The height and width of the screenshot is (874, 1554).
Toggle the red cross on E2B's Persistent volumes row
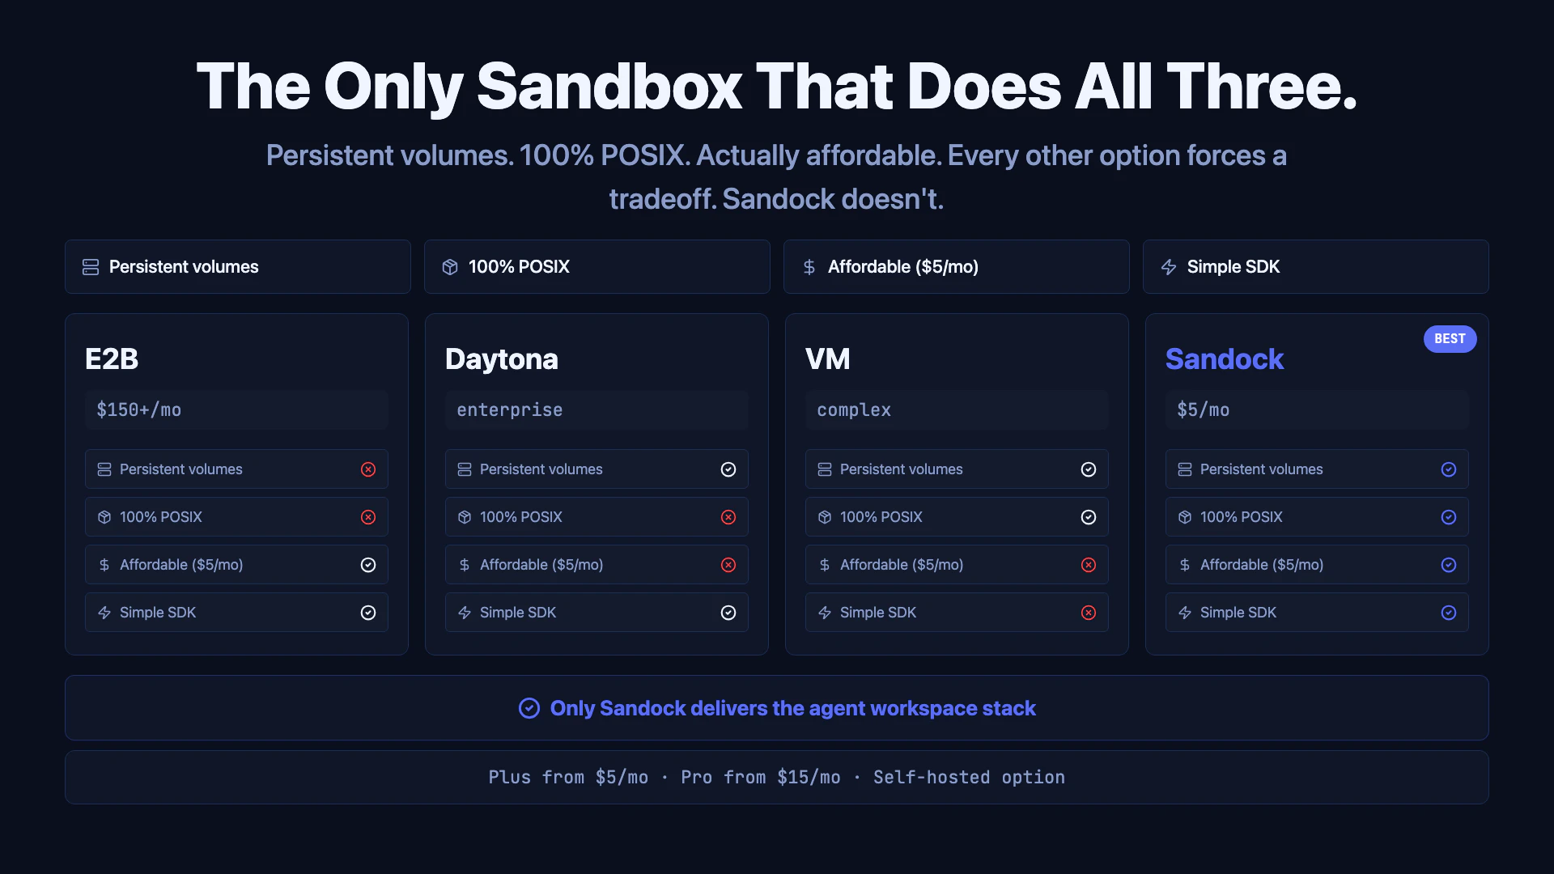point(368,469)
